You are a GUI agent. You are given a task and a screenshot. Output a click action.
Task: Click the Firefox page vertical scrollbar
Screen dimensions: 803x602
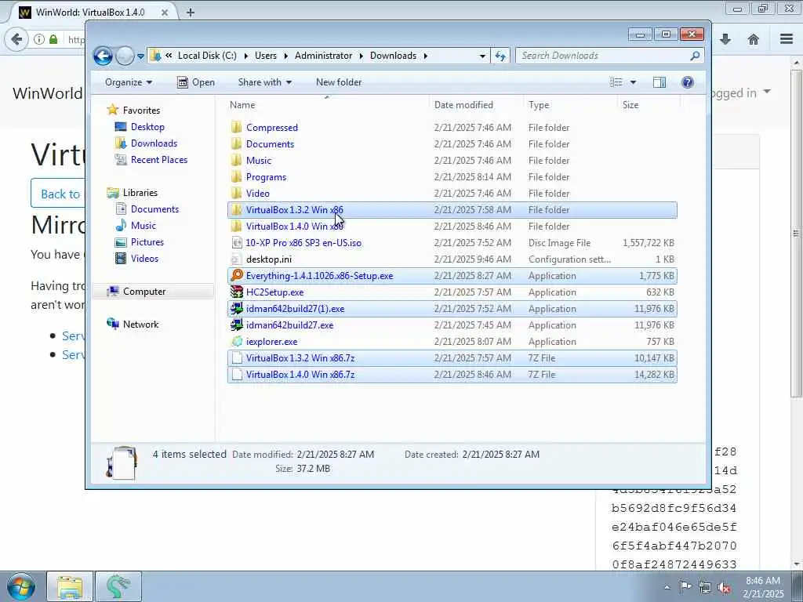pyautogui.click(x=797, y=233)
